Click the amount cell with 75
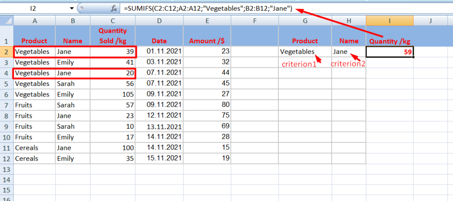This screenshot has height=201, width=453. (x=207, y=116)
